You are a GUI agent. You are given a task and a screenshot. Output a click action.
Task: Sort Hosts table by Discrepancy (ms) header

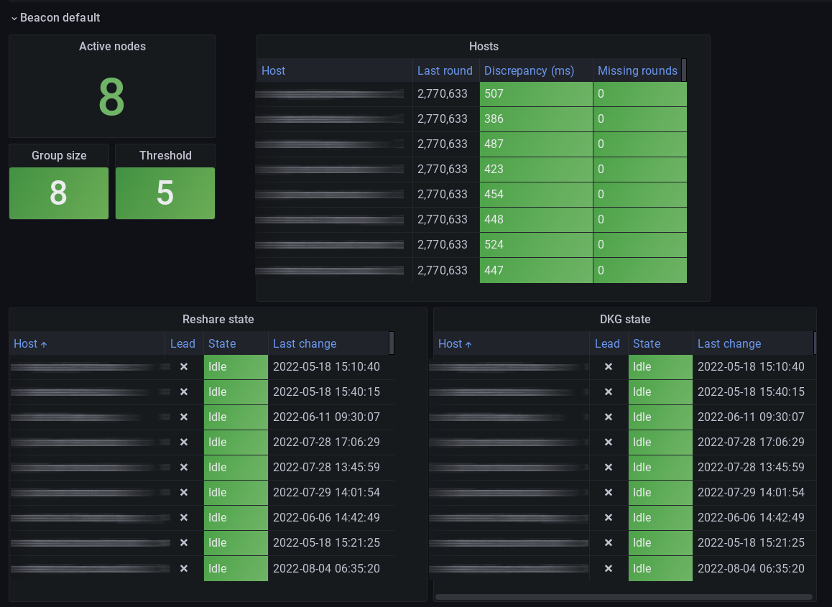click(530, 70)
